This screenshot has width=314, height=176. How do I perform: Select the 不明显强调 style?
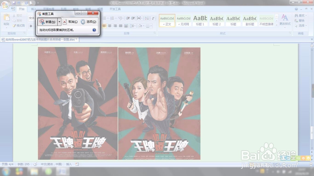(266, 20)
